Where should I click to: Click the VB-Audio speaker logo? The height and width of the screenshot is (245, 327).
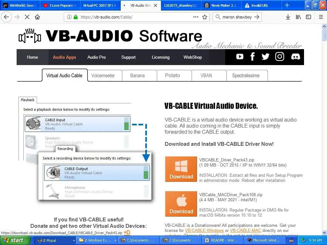pyautogui.click(x=30, y=36)
